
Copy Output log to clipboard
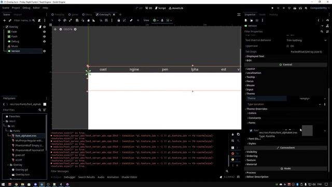238,134
